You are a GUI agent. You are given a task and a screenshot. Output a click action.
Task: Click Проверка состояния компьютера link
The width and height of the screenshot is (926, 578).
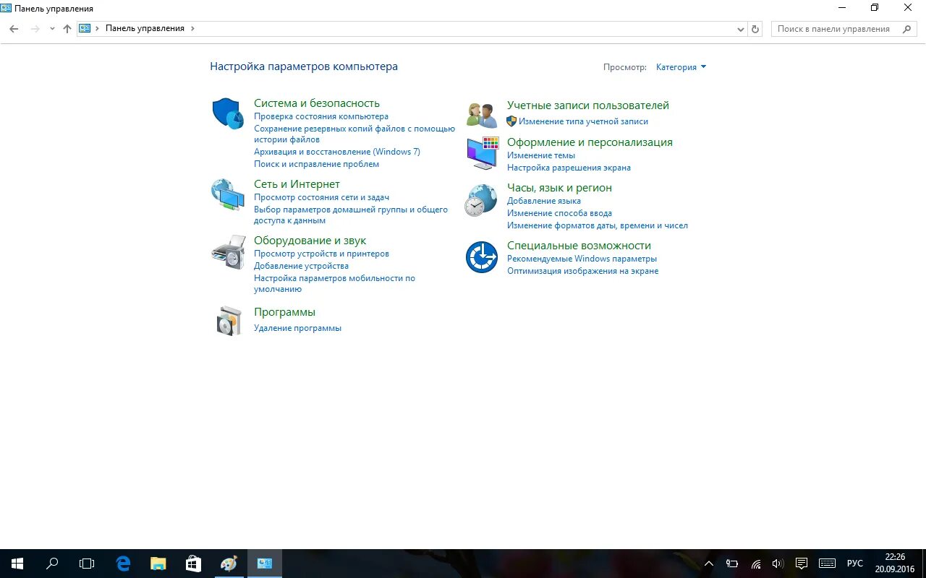(321, 116)
